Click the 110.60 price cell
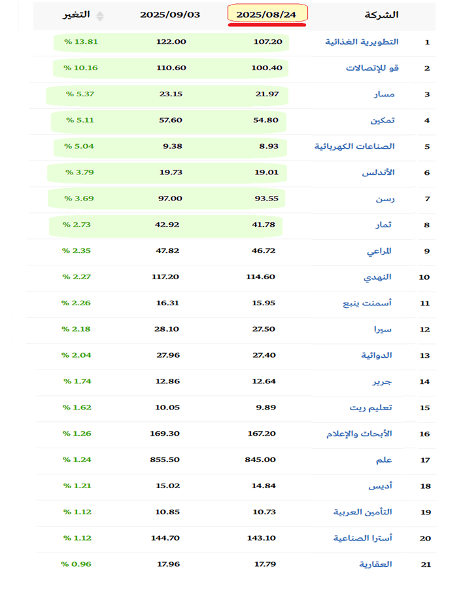Image resolution: width=463 pixels, height=593 pixels. click(171, 67)
